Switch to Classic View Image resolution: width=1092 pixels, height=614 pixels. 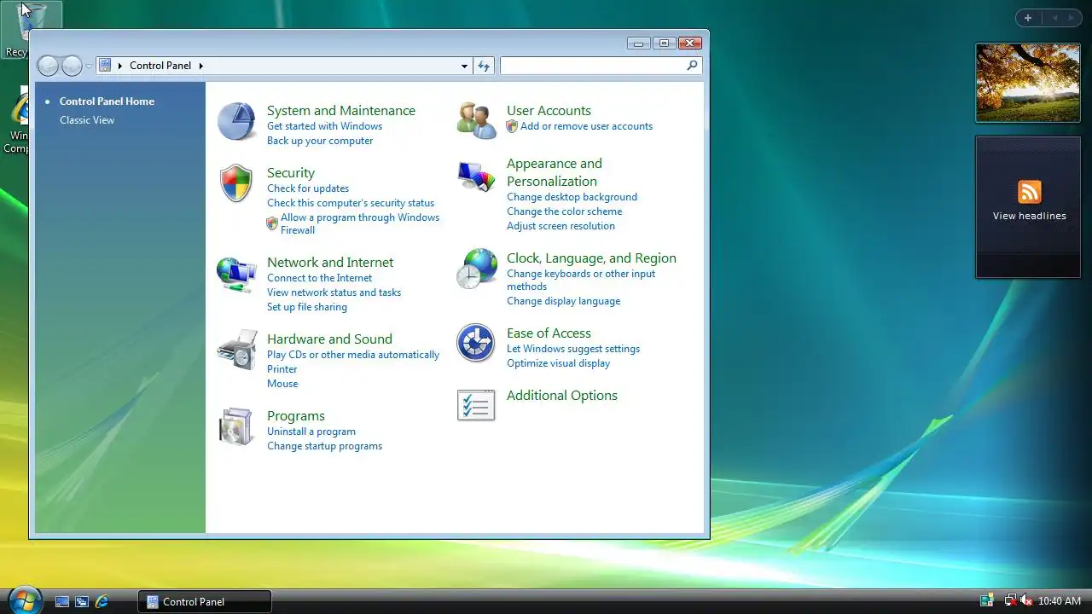(87, 120)
